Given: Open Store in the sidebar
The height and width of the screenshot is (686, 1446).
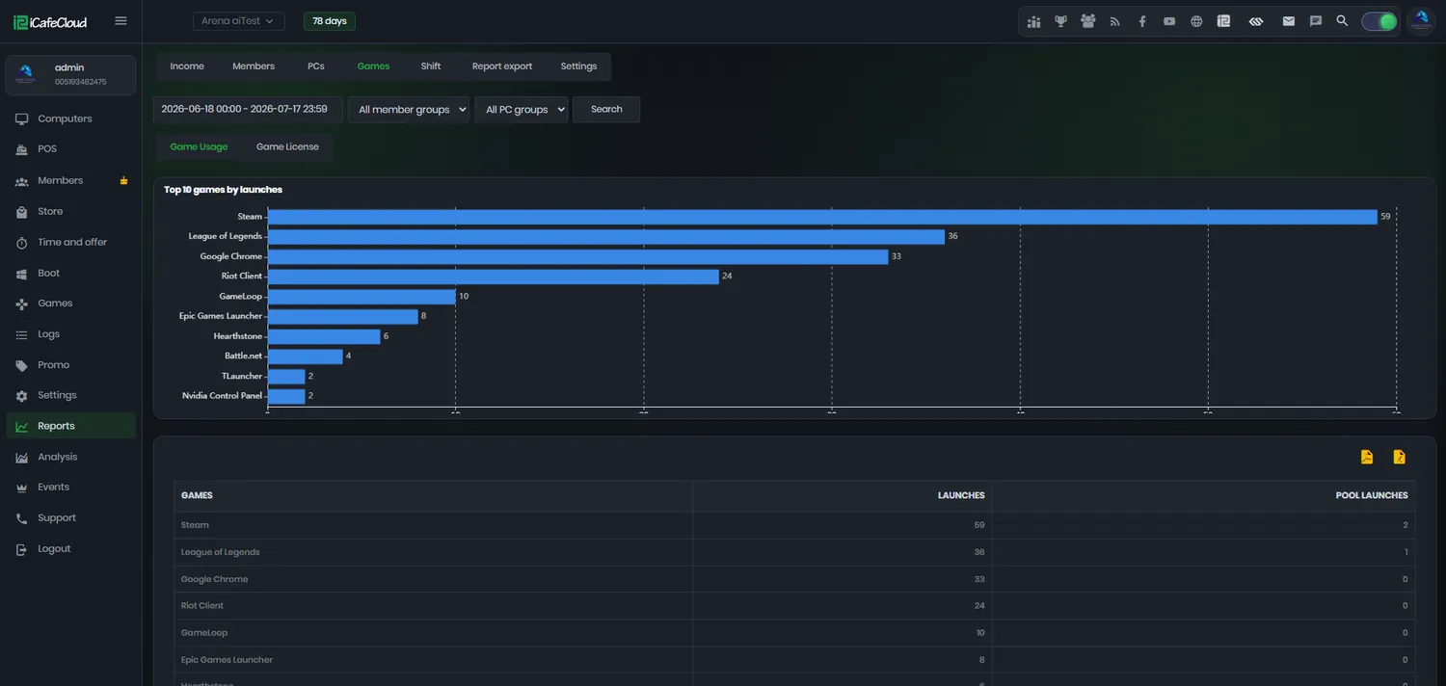Looking at the screenshot, I should pyautogui.click(x=70, y=211).
